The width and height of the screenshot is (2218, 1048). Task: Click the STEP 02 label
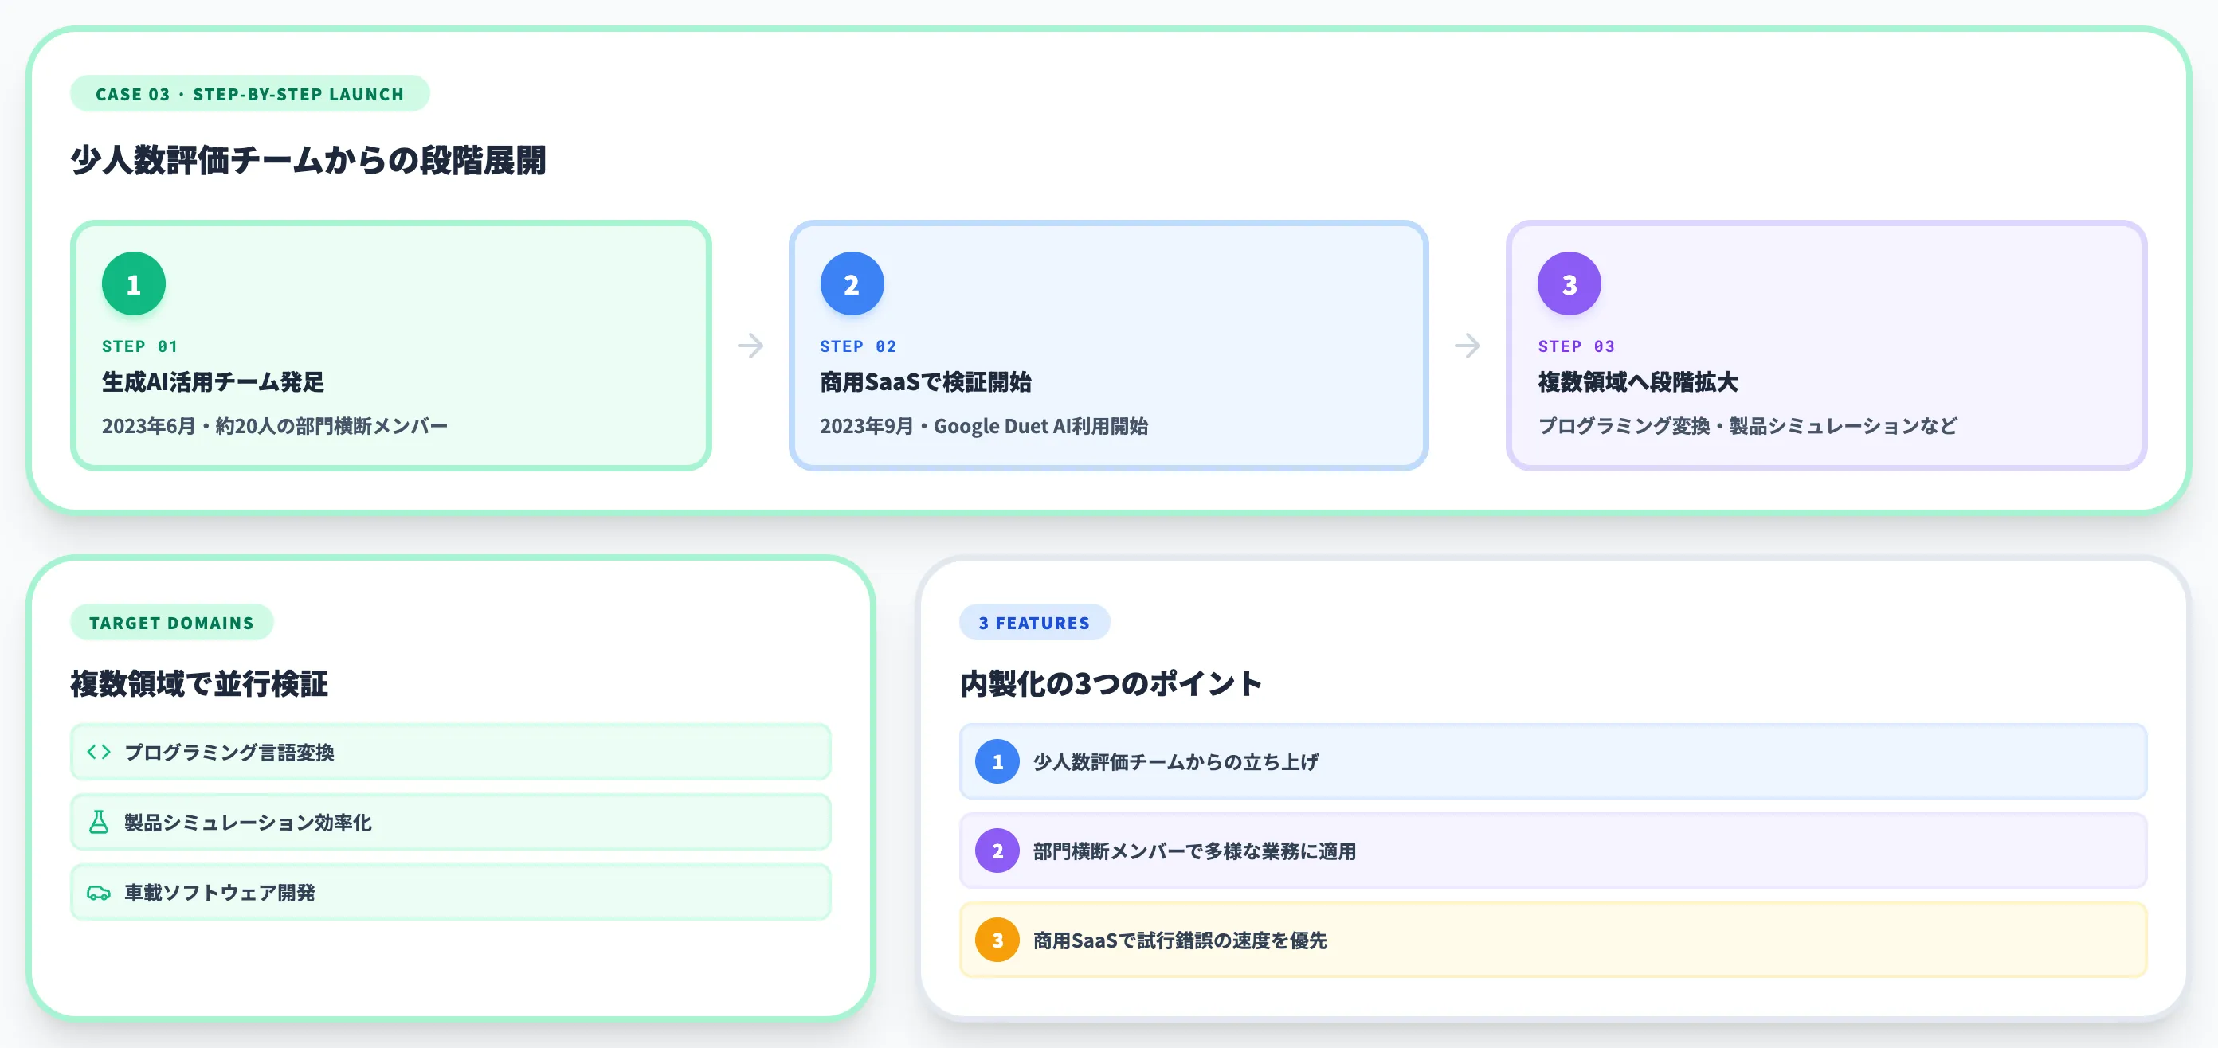[857, 346]
